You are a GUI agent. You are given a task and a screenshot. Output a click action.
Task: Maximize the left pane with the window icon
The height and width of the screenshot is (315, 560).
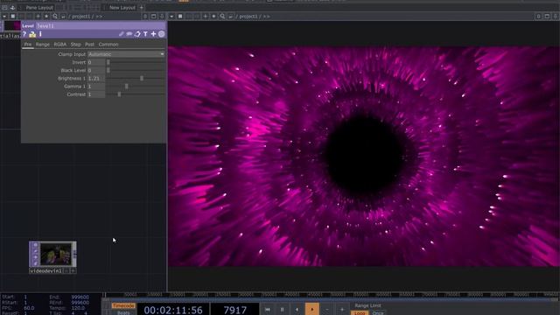(x=154, y=17)
